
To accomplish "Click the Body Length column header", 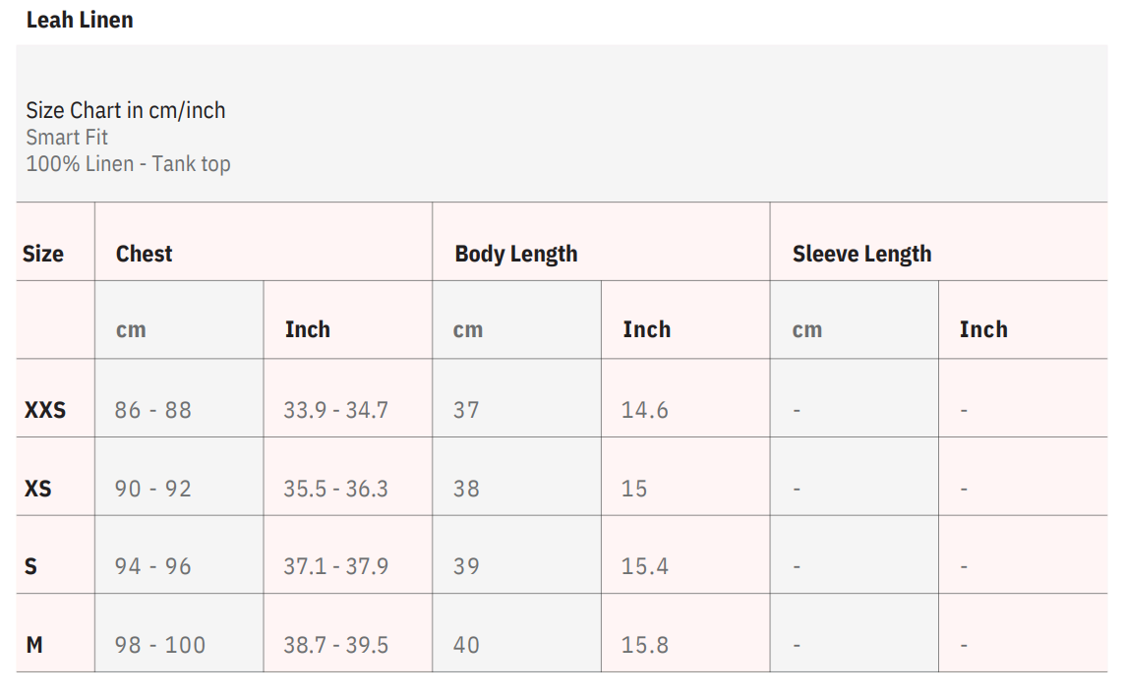I will coord(516,254).
